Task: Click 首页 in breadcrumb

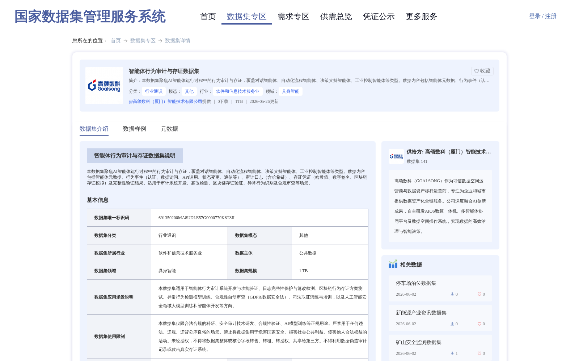Action: tap(116, 41)
